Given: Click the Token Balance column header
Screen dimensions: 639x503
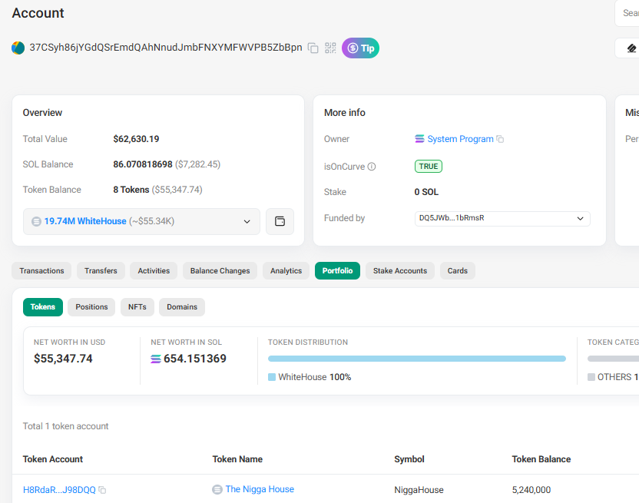Looking at the screenshot, I should 541,459.
